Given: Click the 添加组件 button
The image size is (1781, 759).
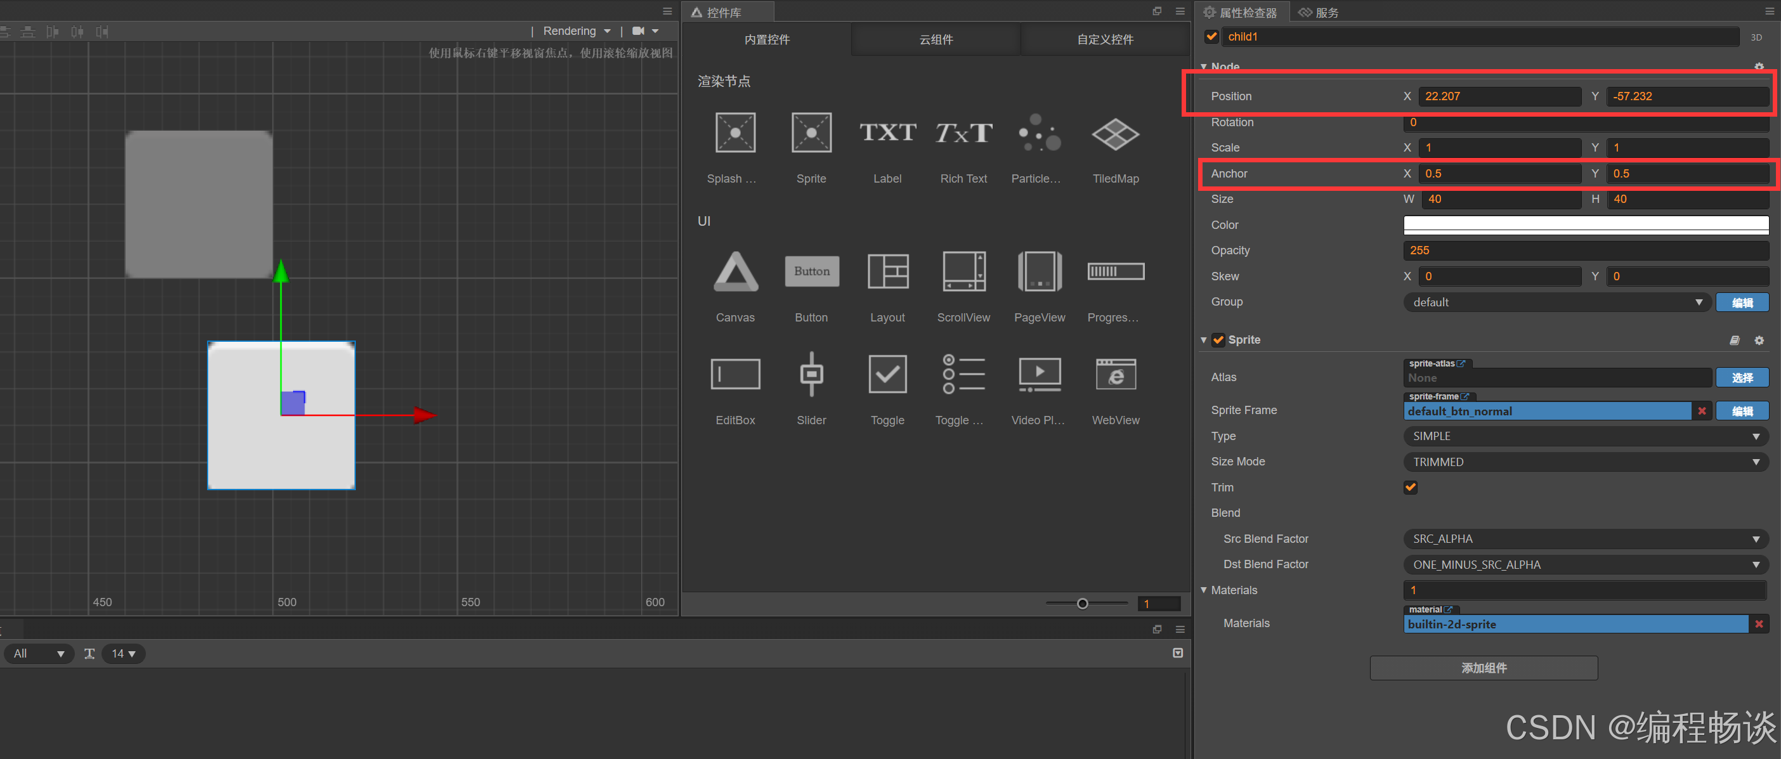Looking at the screenshot, I should pos(1483,668).
